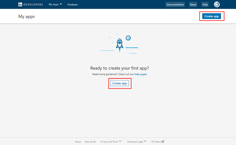The height and width of the screenshot is (145, 236).
Task: Open the Help menu item
Action: (205, 4)
